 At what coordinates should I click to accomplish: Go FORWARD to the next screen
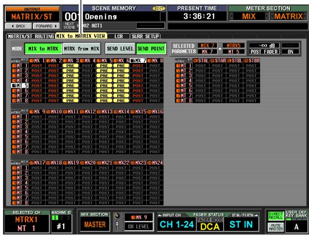pyautogui.click(x=46, y=26)
